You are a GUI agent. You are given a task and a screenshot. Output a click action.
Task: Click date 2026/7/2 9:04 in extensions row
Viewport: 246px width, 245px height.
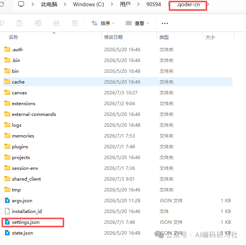120,104
